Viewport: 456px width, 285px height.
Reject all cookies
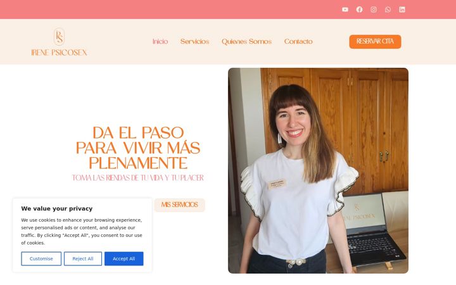(x=83, y=258)
